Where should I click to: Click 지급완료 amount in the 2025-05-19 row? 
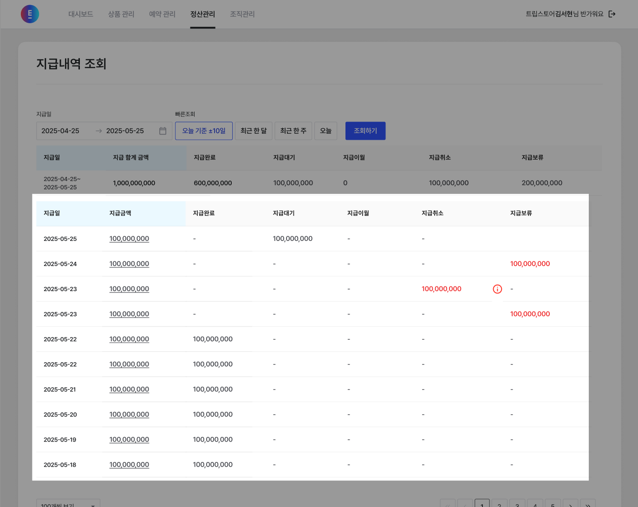213,439
